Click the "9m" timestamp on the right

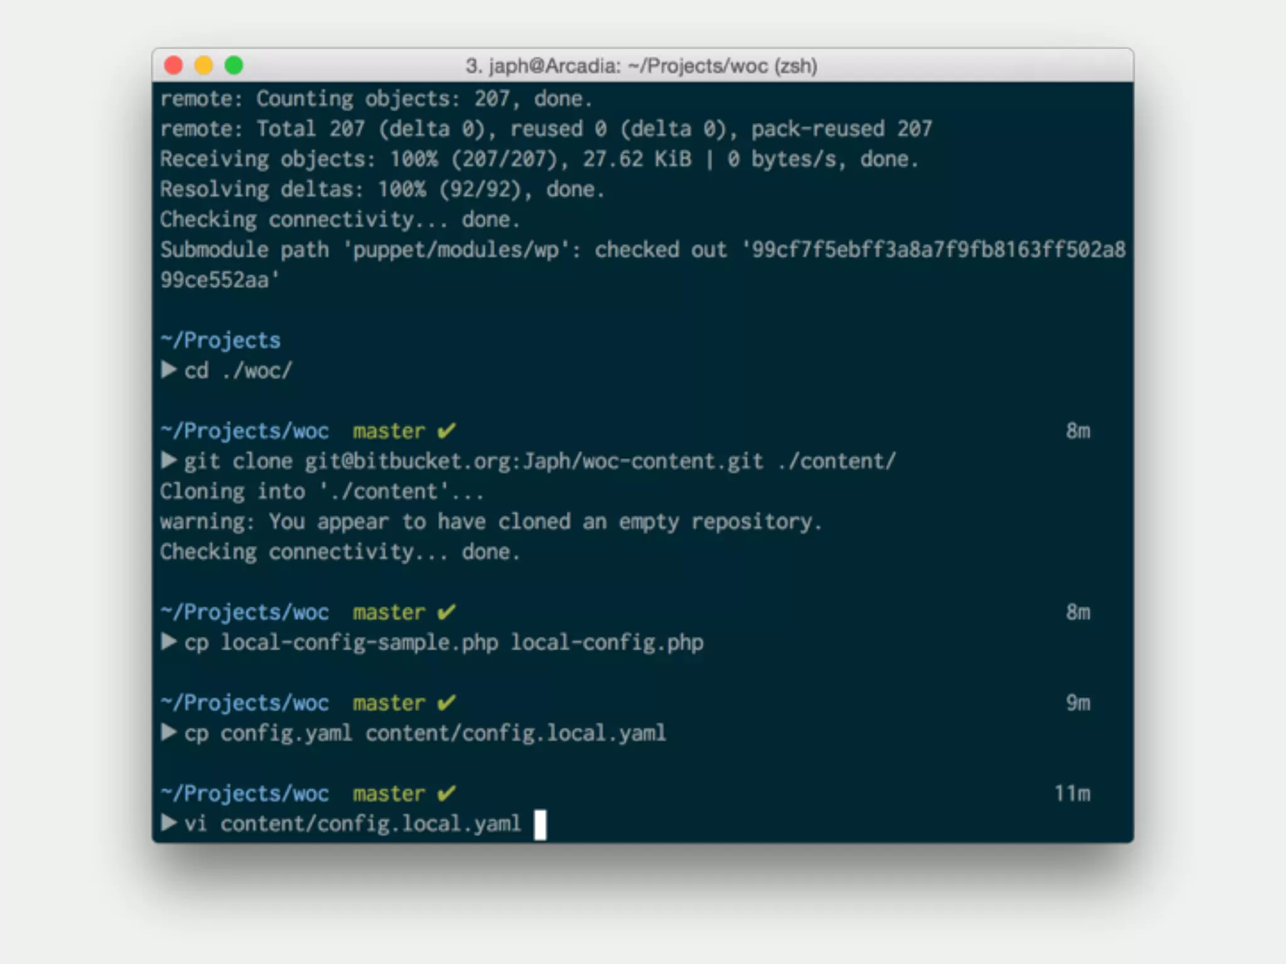[1078, 703]
